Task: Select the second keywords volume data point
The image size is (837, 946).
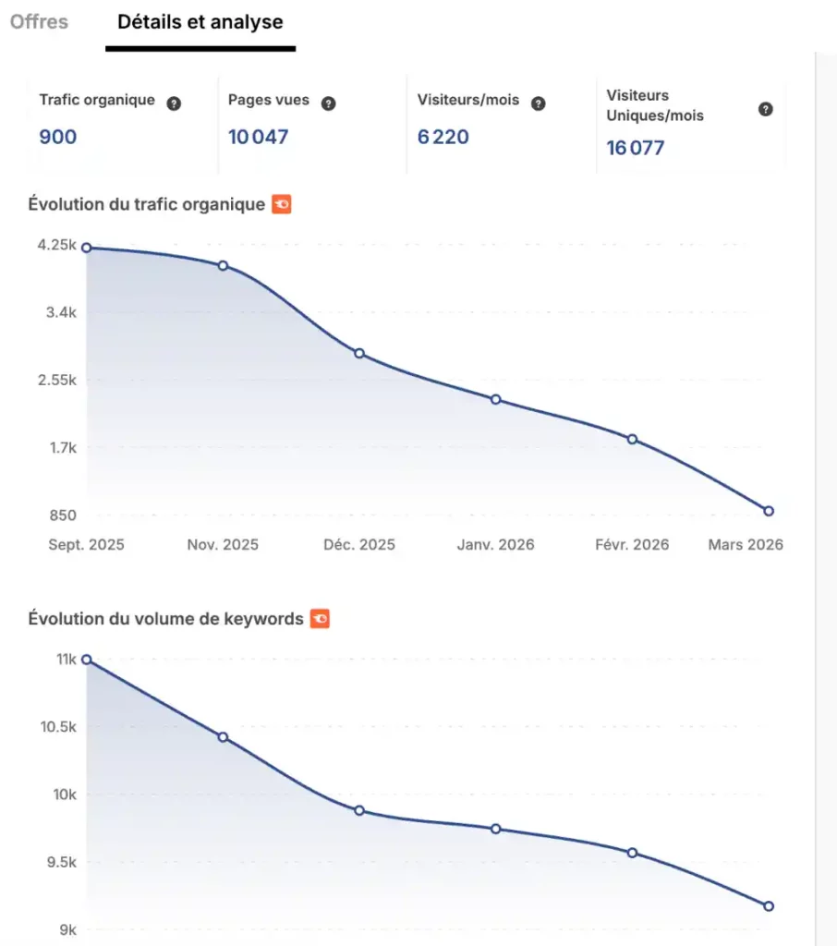Action: [x=224, y=737]
